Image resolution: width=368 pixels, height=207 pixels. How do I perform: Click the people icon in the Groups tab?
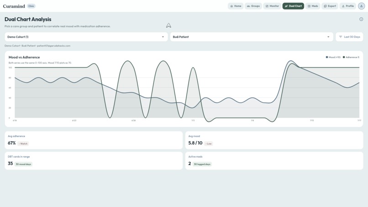tap(248, 6)
